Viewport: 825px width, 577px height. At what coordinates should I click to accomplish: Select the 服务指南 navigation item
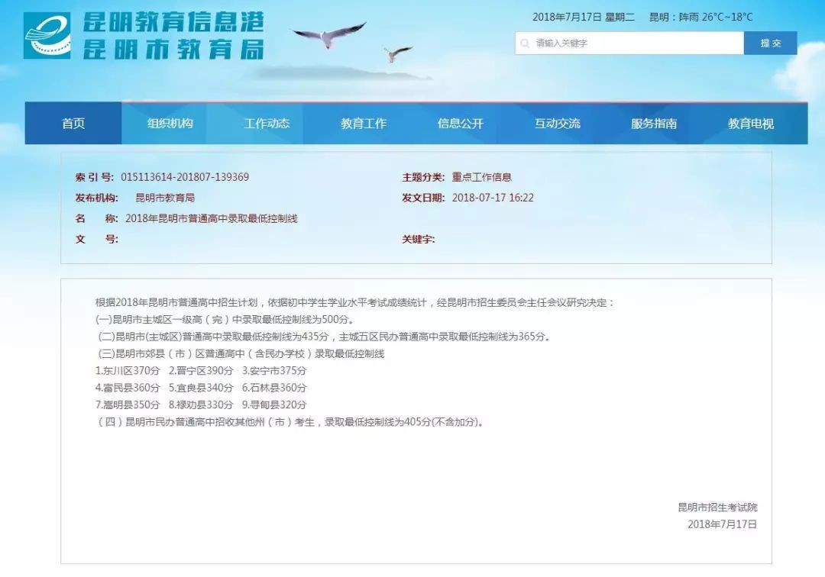pyautogui.click(x=654, y=124)
